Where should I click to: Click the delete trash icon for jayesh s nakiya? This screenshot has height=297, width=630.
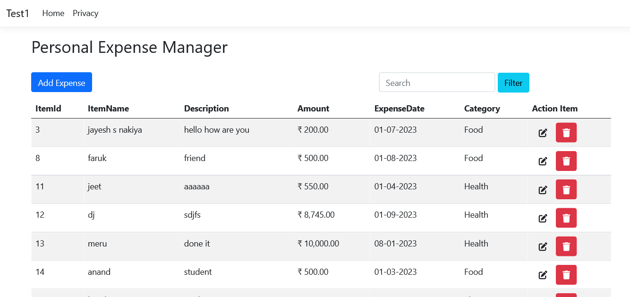566,133
